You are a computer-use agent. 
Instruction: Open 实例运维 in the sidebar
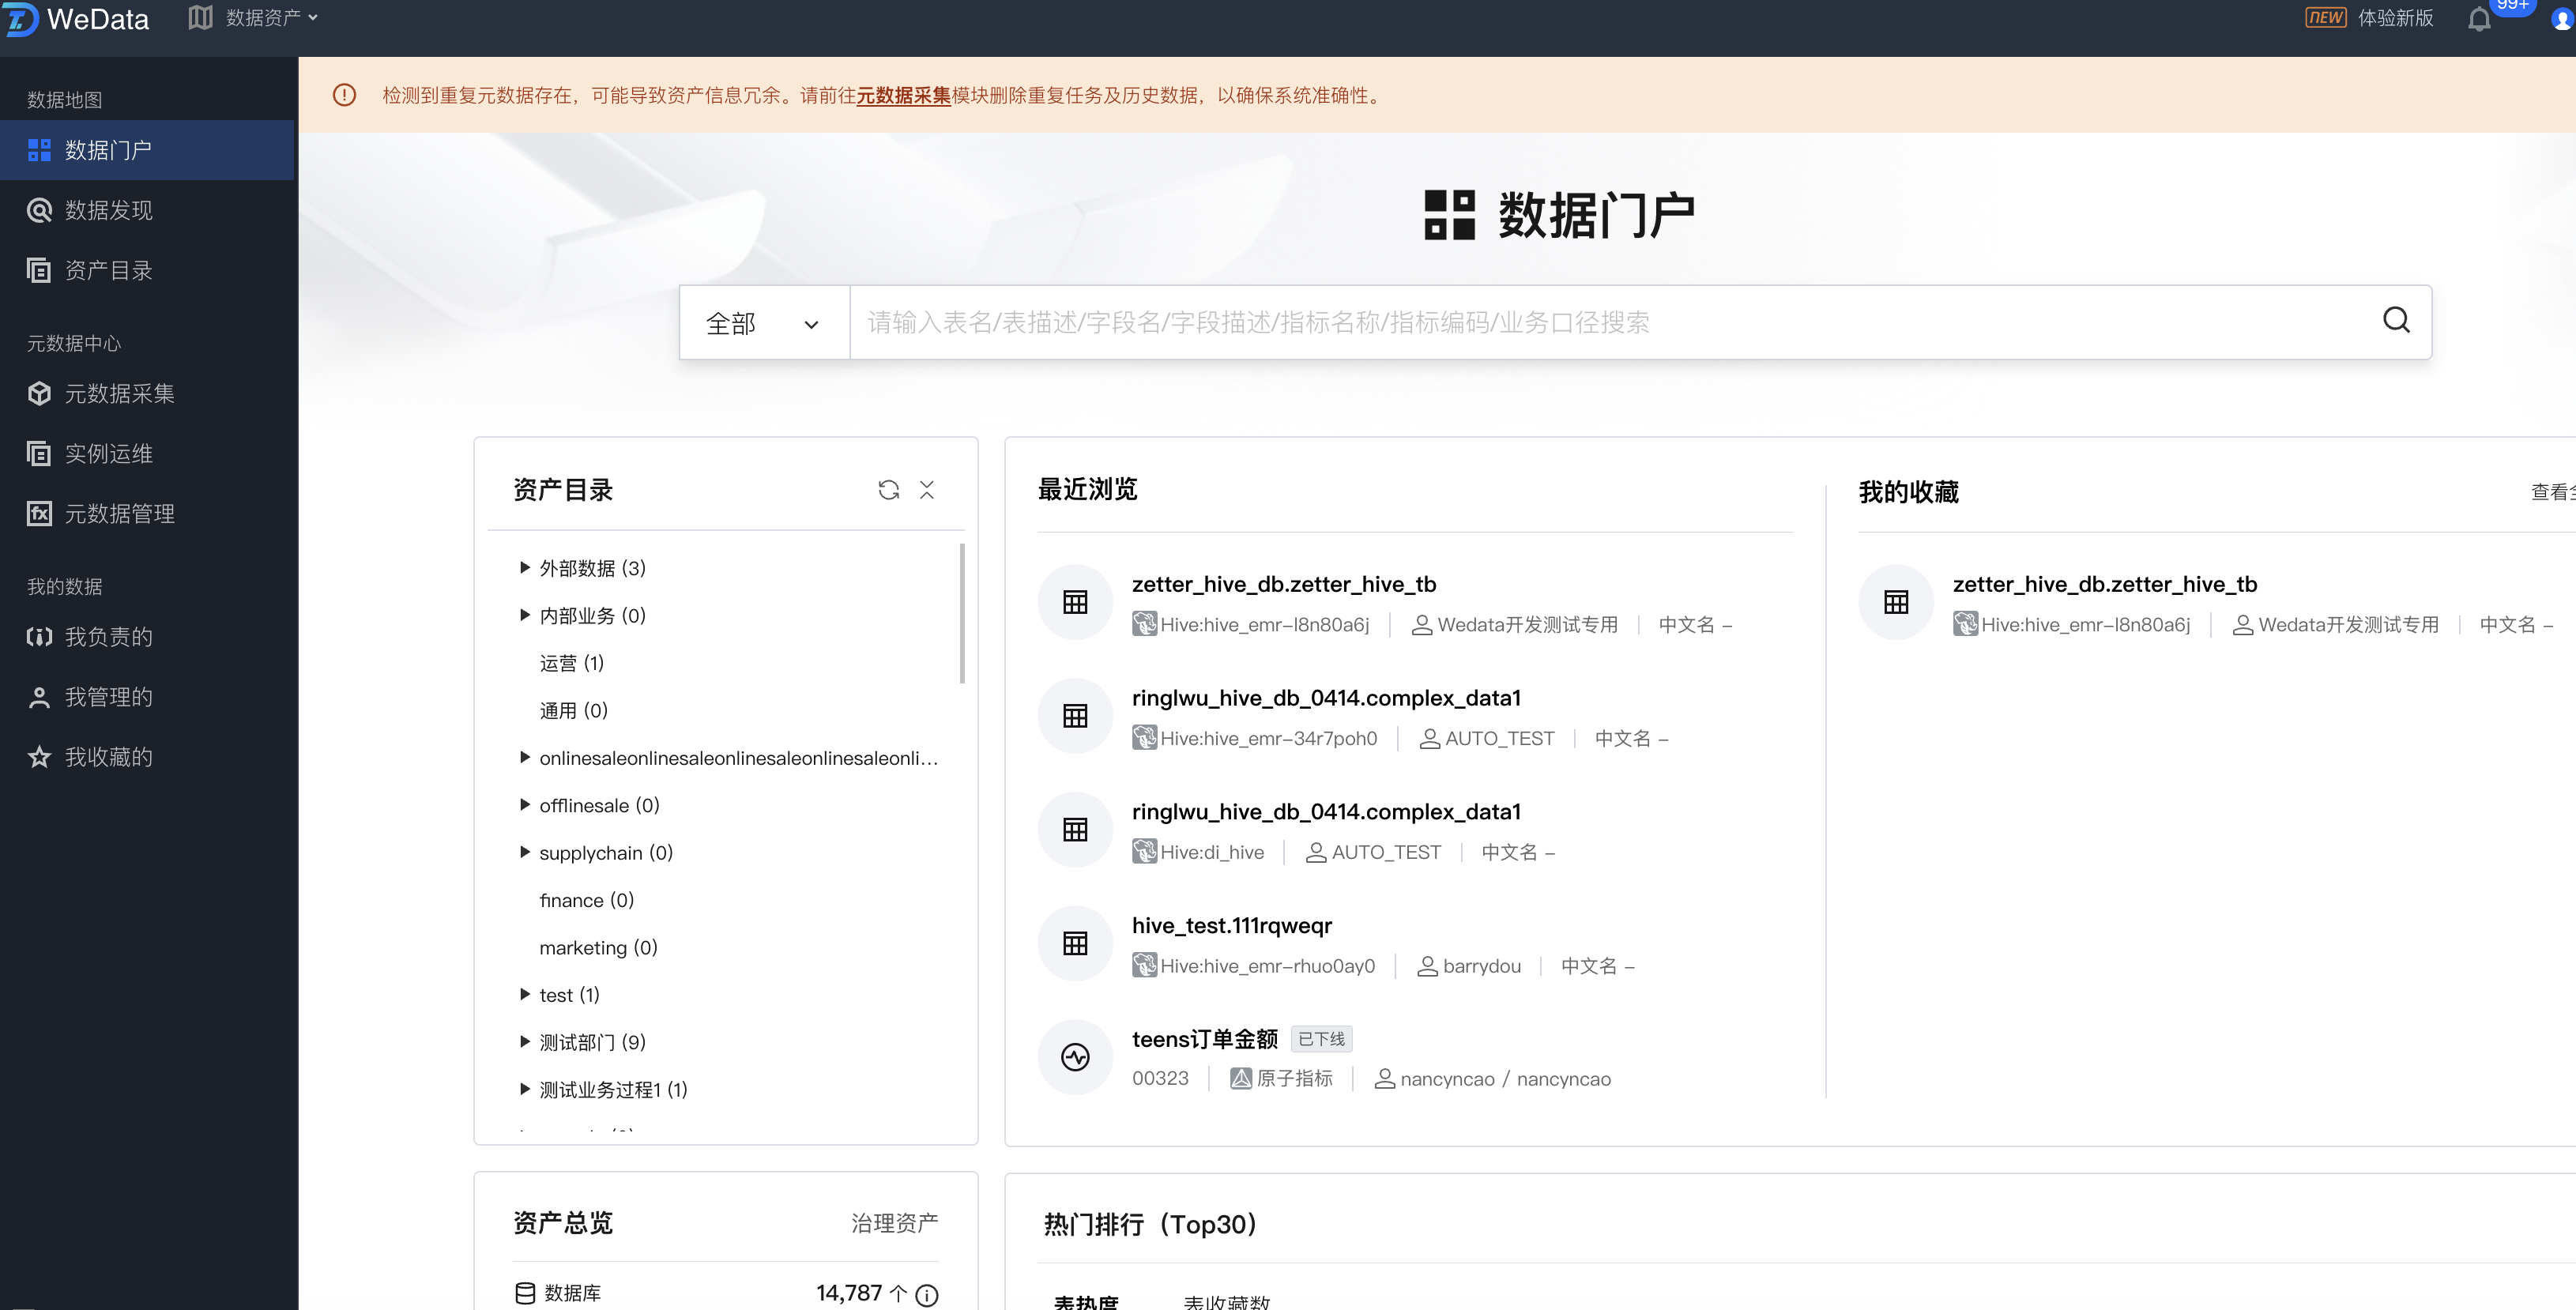(147, 453)
